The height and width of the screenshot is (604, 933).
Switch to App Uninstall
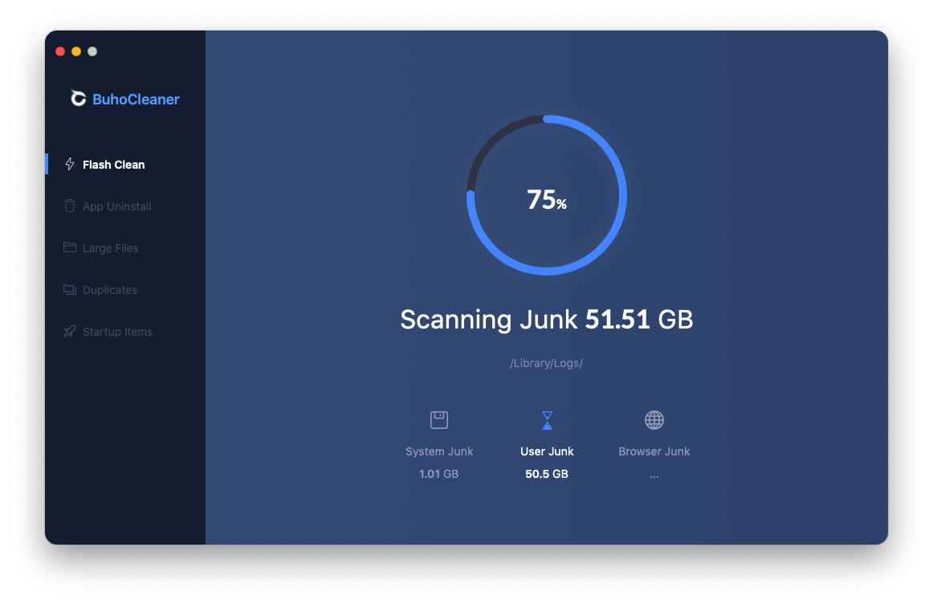pyautogui.click(x=125, y=206)
